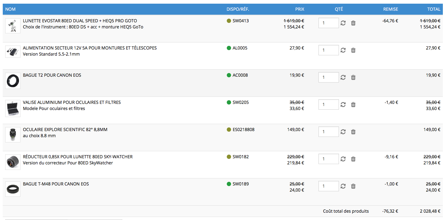Image resolution: width=445 pixels, height=220 pixels.
Task: Open Lunette Evostar 80ED product link
Action: pos(80,21)
